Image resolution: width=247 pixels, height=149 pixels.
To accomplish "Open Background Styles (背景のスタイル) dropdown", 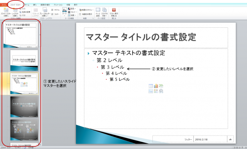I will click(x=86, y=10).
